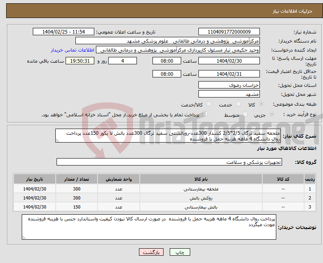Screen dimensions: 323x263
Task: Click the عدد unit cell in روکش بالش row
Action: point(118,198)
